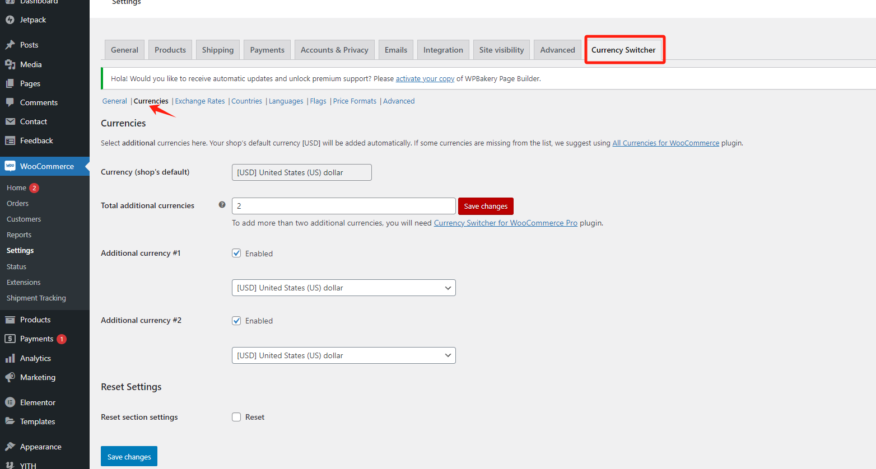Go to the Exchange Rates subsection
Viewport: 876px width, 469px height.
200,101
